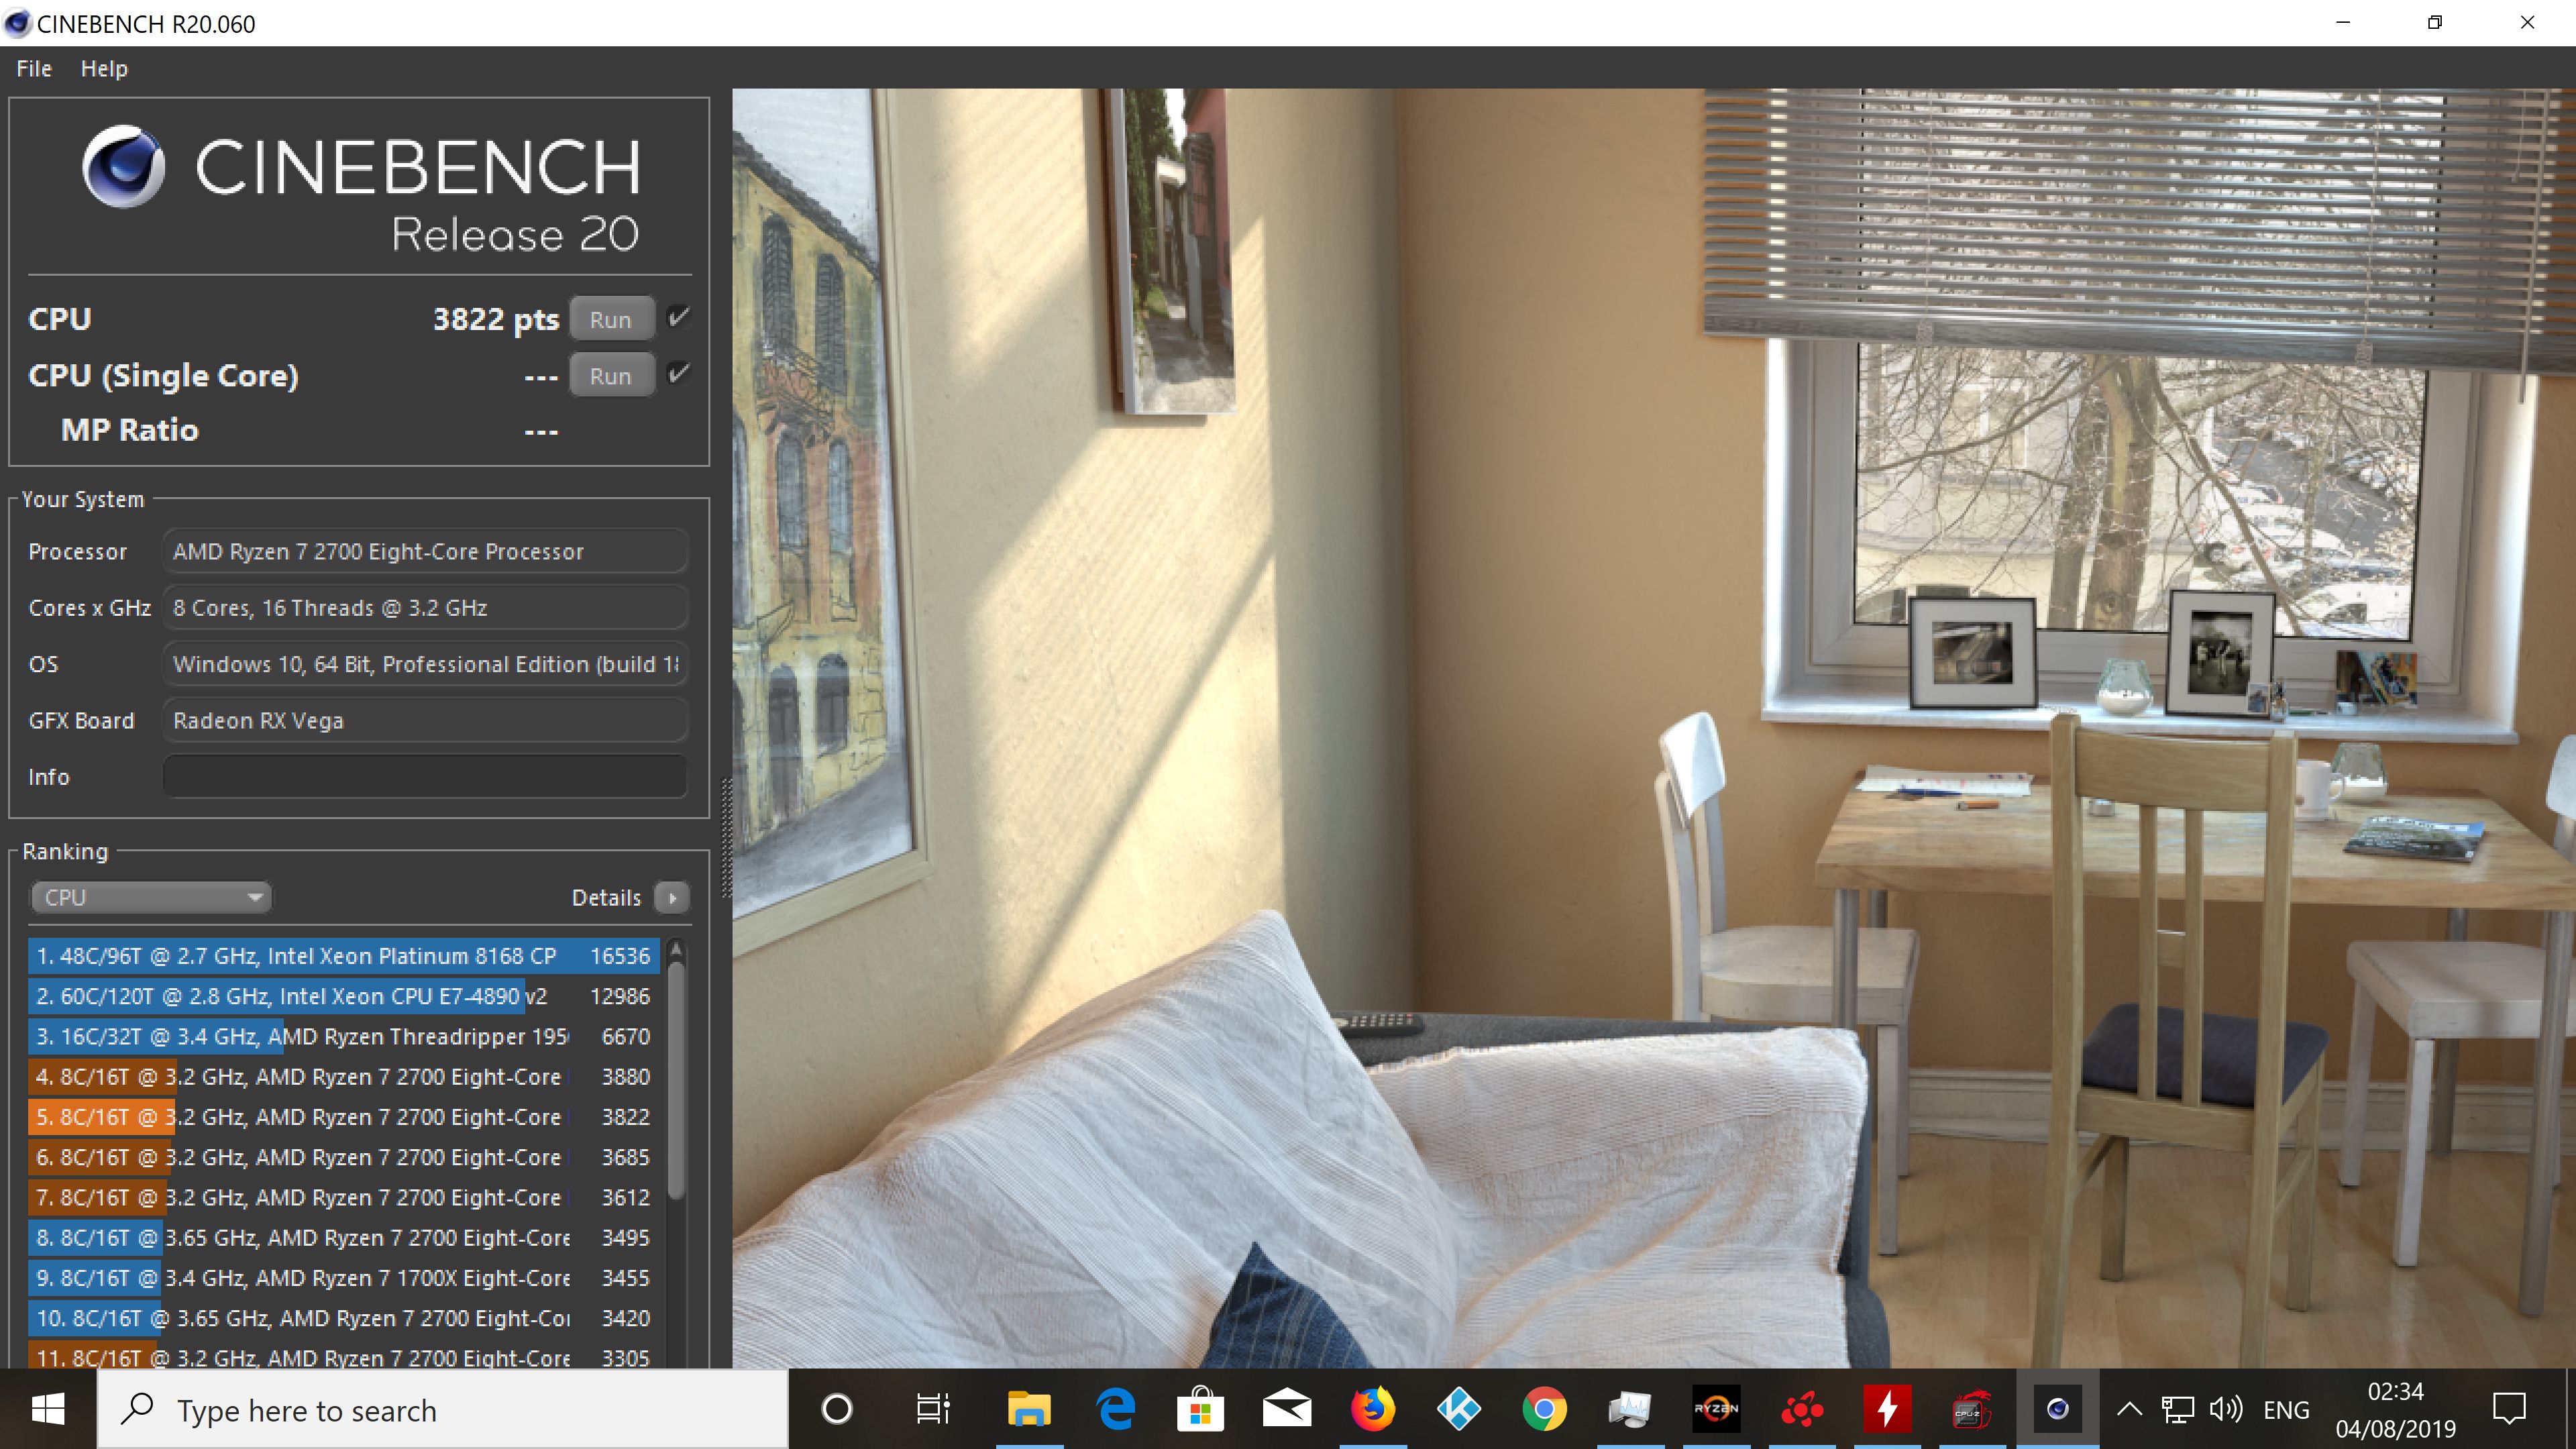Toggle the CPU Single Core test checkbox

tap(679, 374)
